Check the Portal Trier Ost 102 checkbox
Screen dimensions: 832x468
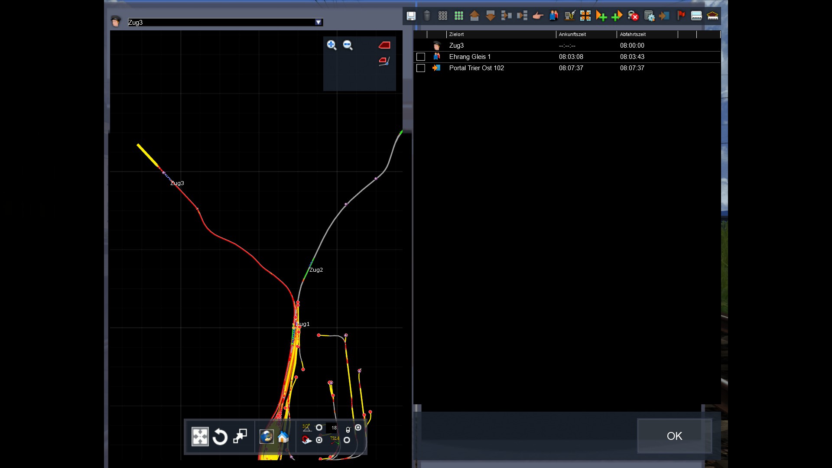click(420, 68)
